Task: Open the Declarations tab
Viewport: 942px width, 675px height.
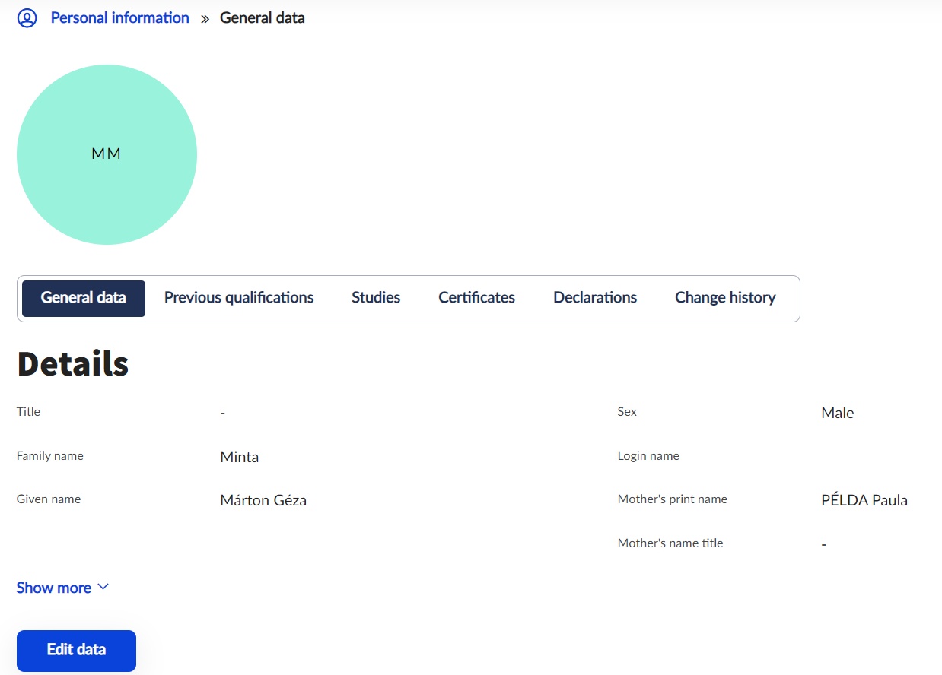Action: [x=595, y=298]
